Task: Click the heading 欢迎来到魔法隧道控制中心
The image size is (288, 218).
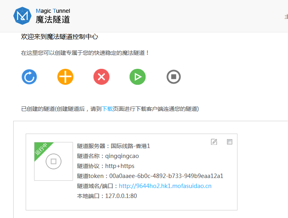Action: click(59, 37)
